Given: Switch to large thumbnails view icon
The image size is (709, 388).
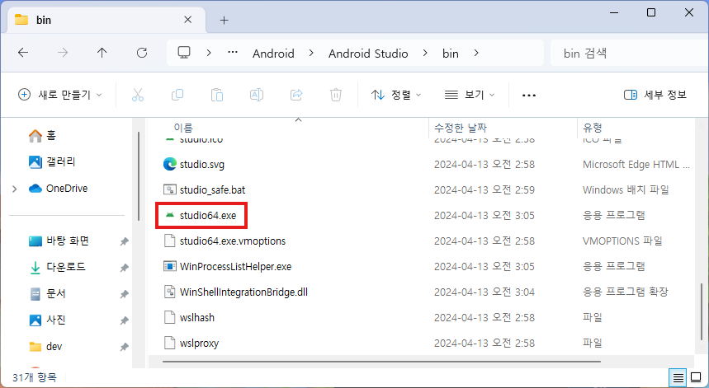Looking at the screenshot, I should pyautogui.click(x=697, y=377).
